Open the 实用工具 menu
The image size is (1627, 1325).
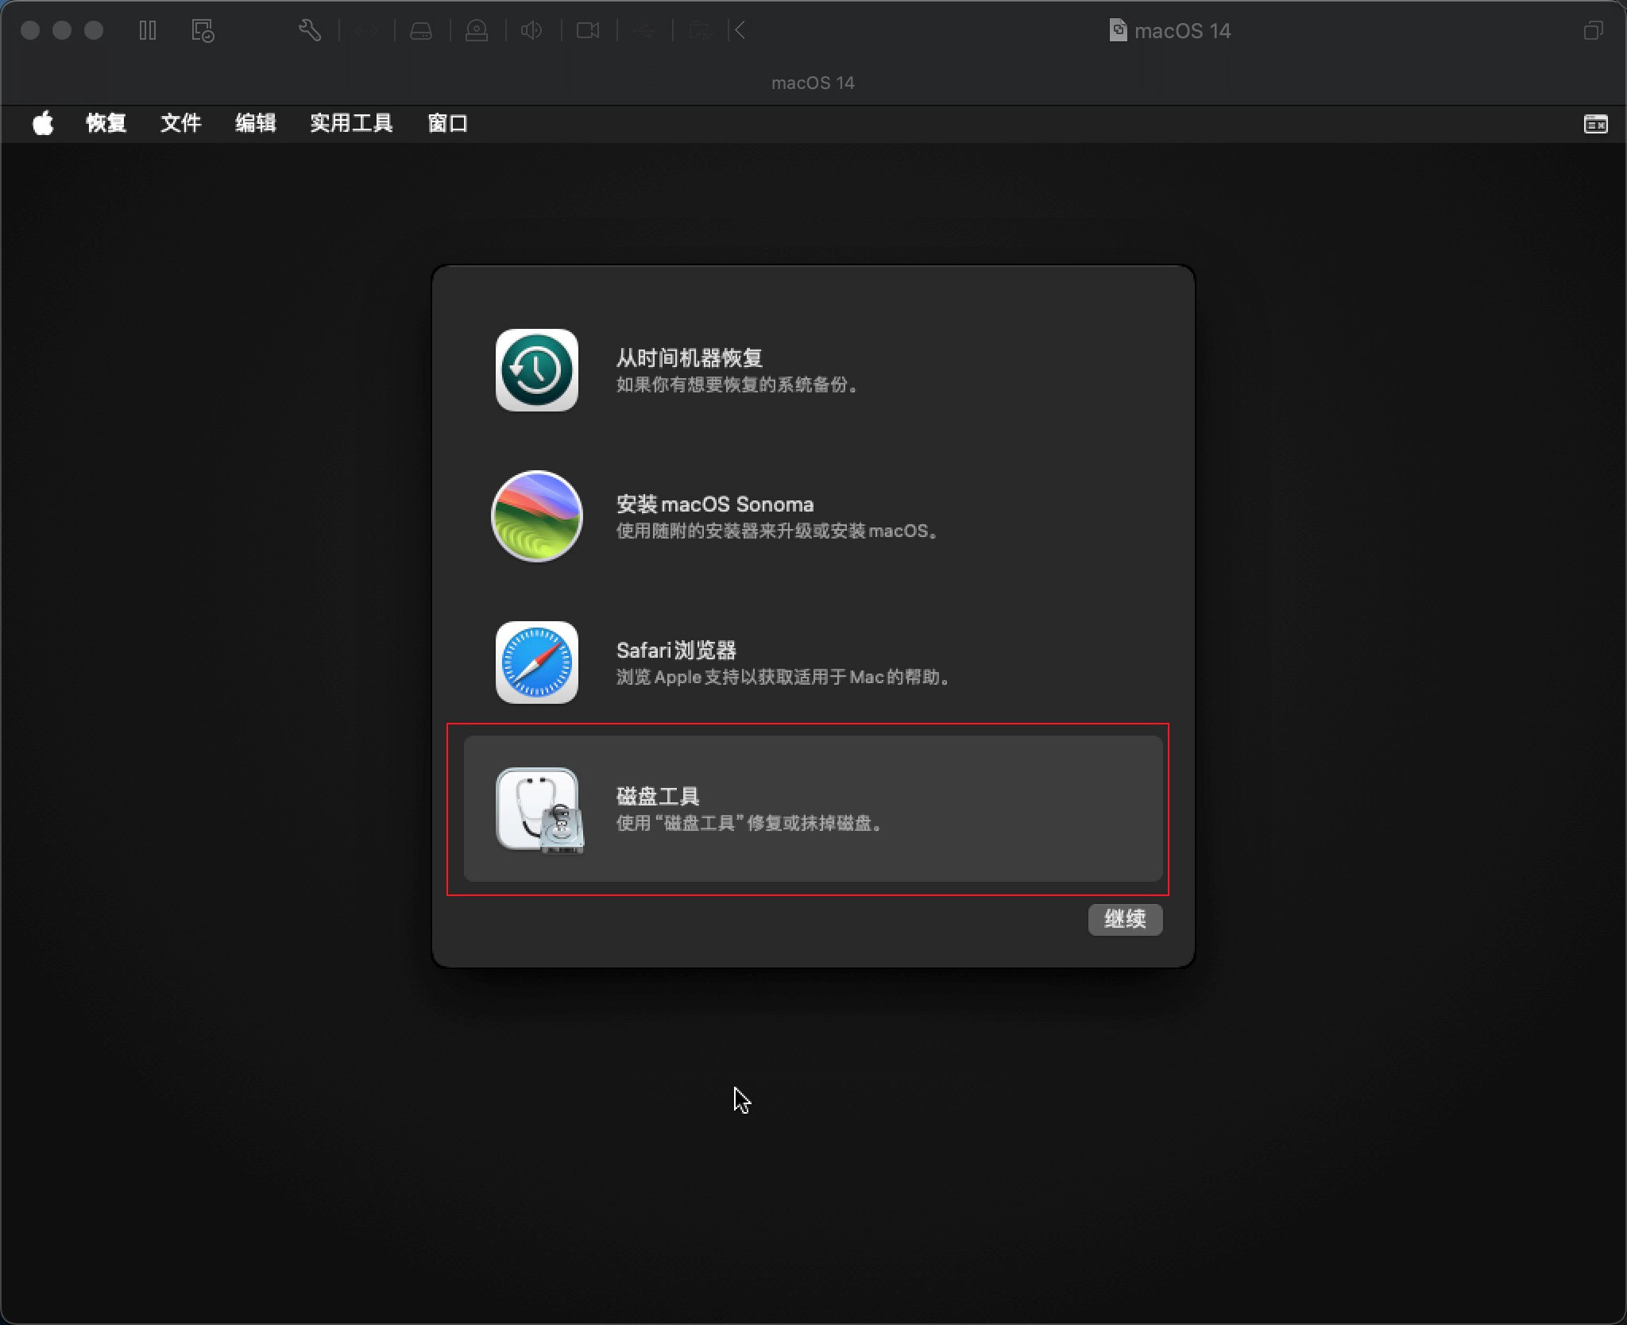click(x=352, y=123)
